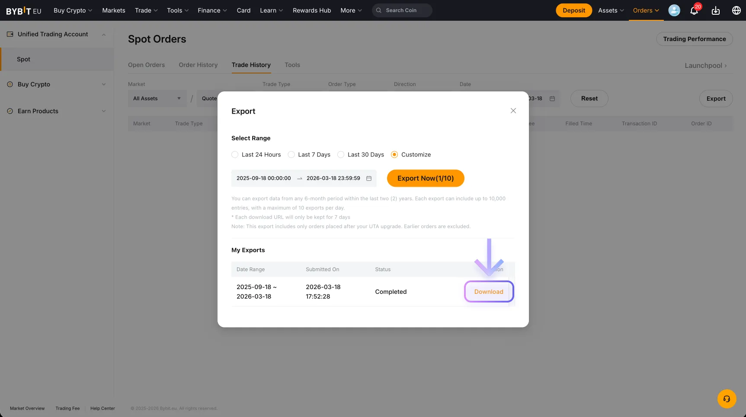Open the support chat bubble
The width and height of the screenshot is (746, 417).
pyautogui.click(x=727, y=399)
